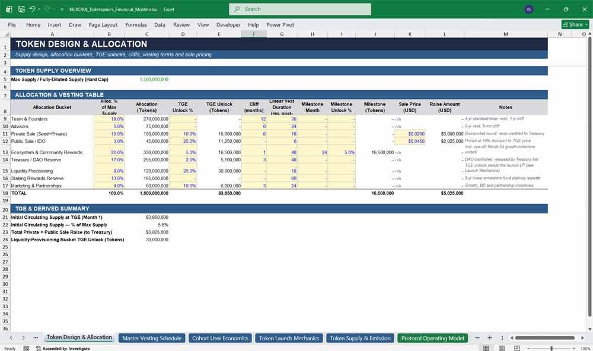The height and width of the screenshot is (351, 593).
Task: Click the Share button
Action: coord(575,24)
